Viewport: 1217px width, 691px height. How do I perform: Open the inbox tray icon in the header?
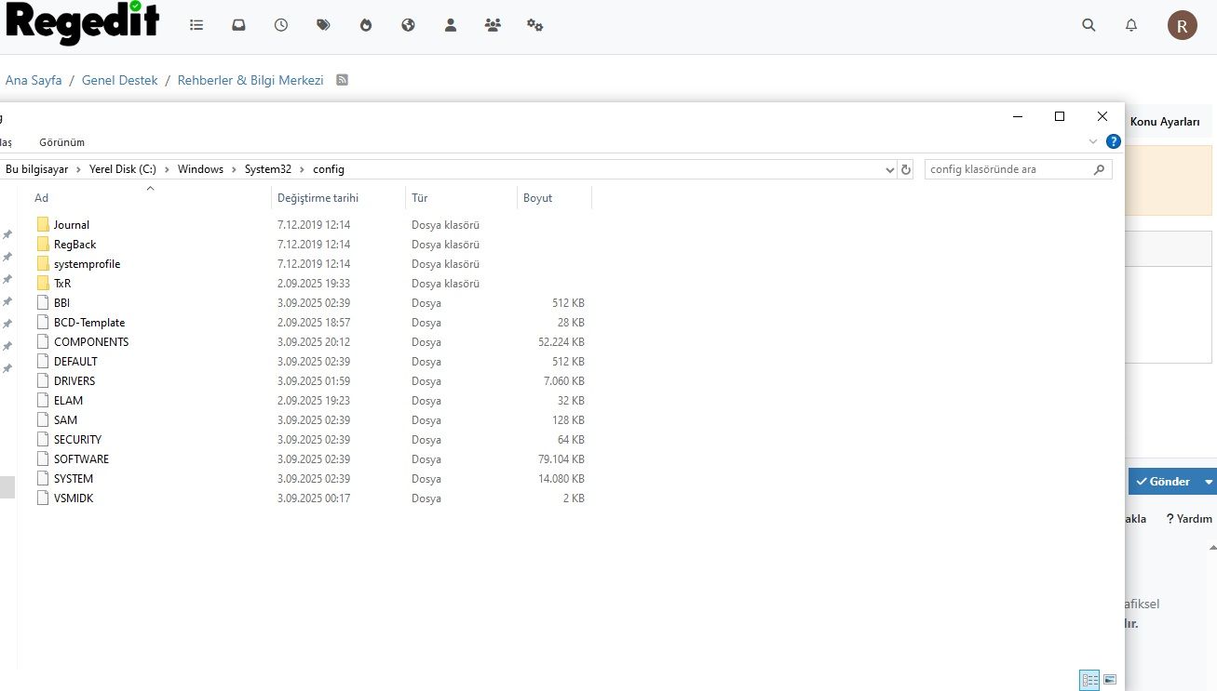pyautogui.click(x=238, y=25)
